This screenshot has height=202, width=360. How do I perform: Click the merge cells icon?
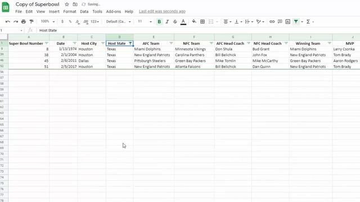coord(211,21)
